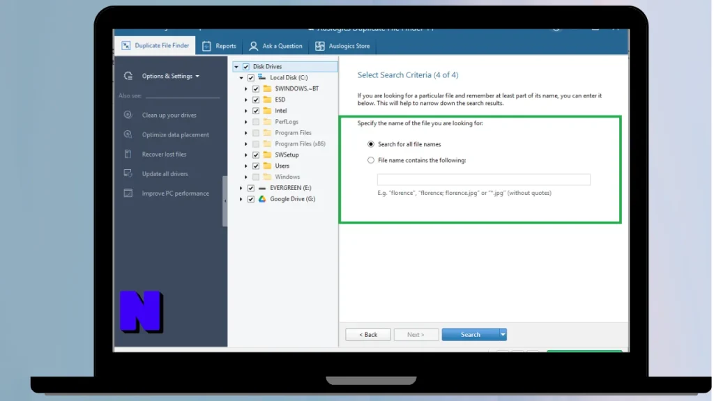Click the EVERGREEN (E:) drive icon
The height and width of the screenshot is (401, 714).
click(262, 188)
